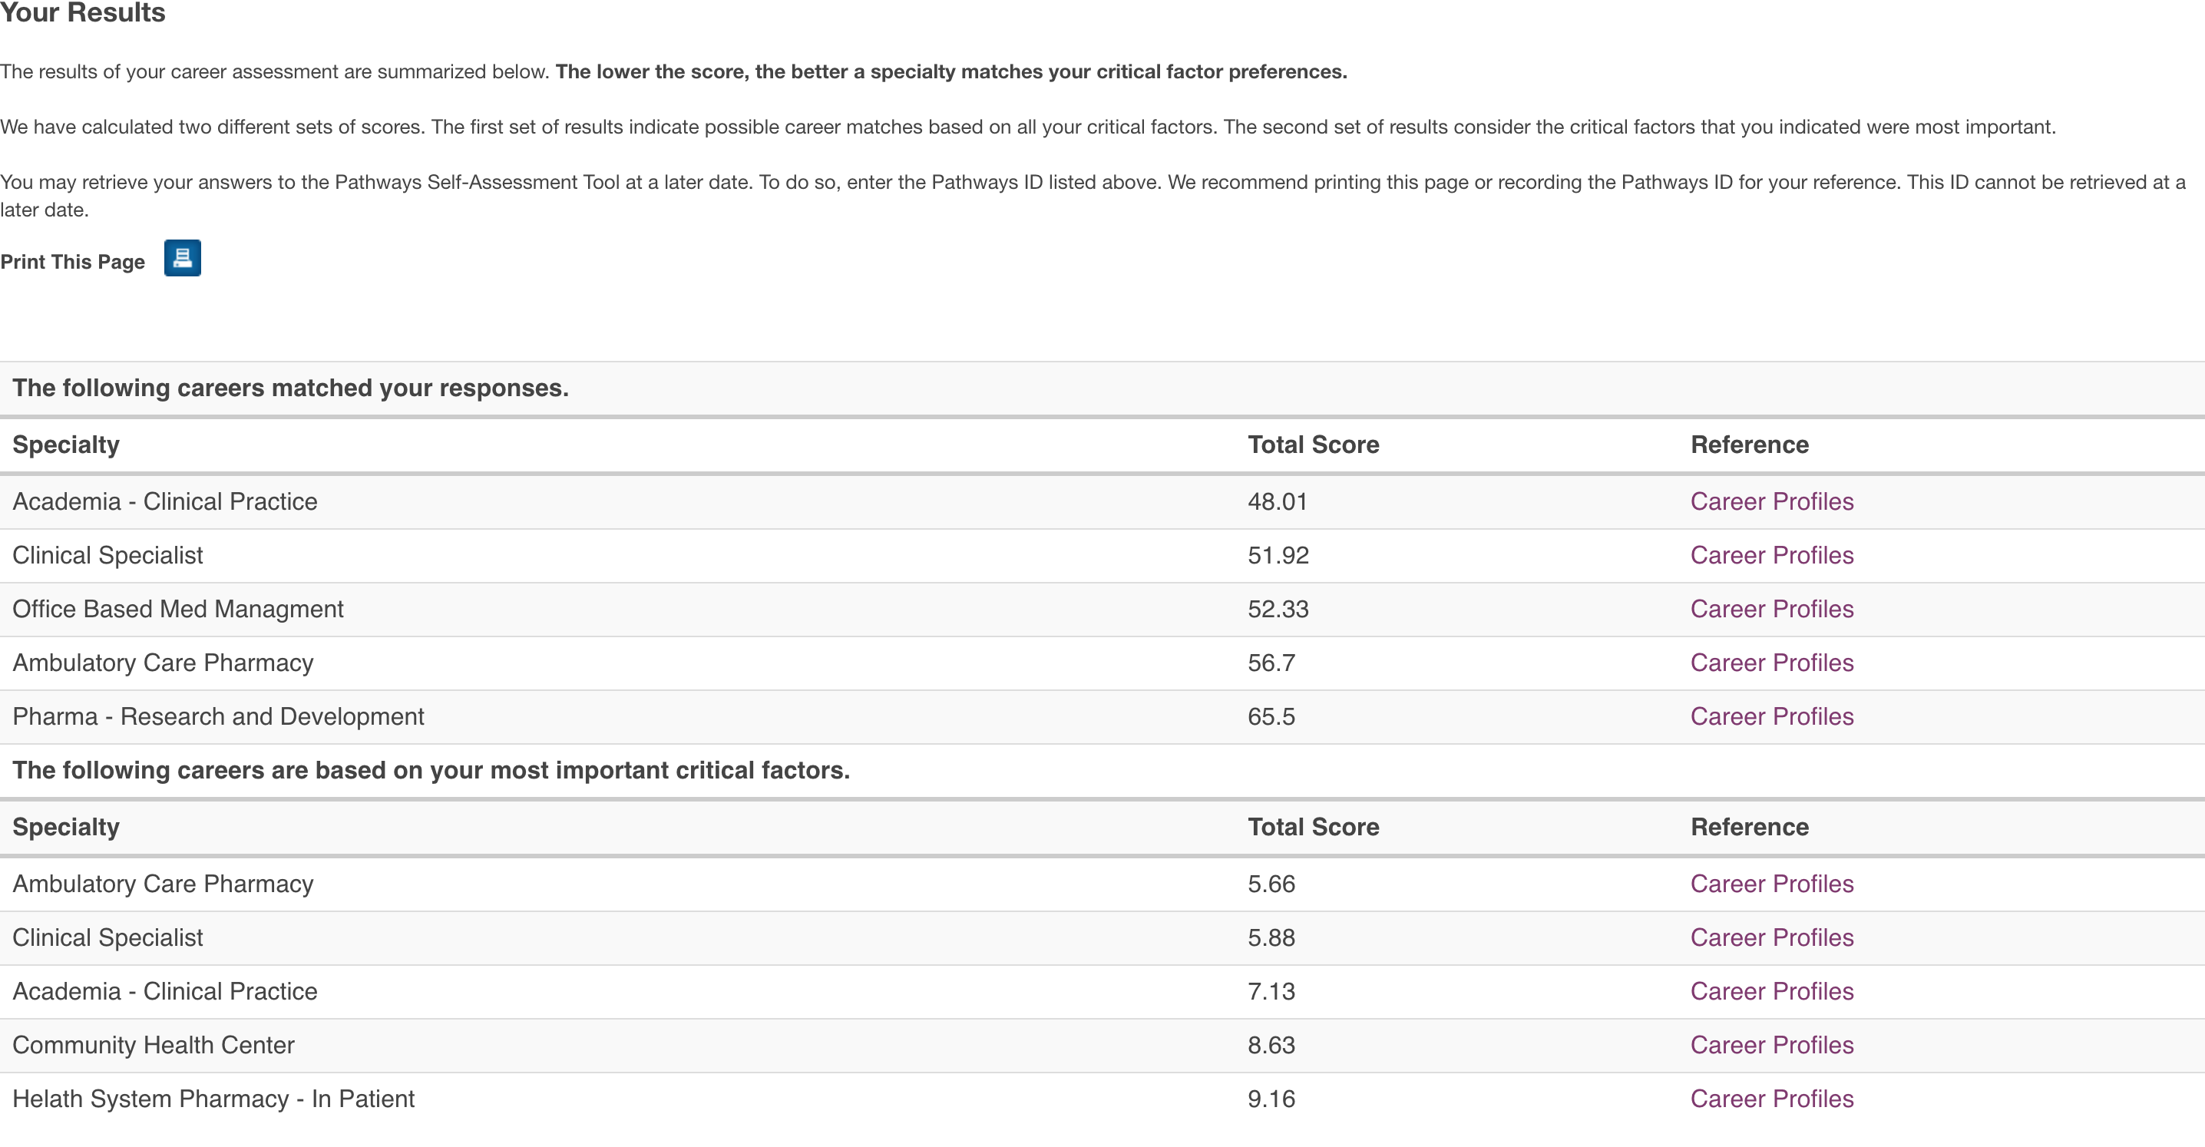Image resolution: width=2205 pixels, height=1147 pixels.
Task: Open Career Profiles for the 48.01 score row
Action: [1771, 501]
